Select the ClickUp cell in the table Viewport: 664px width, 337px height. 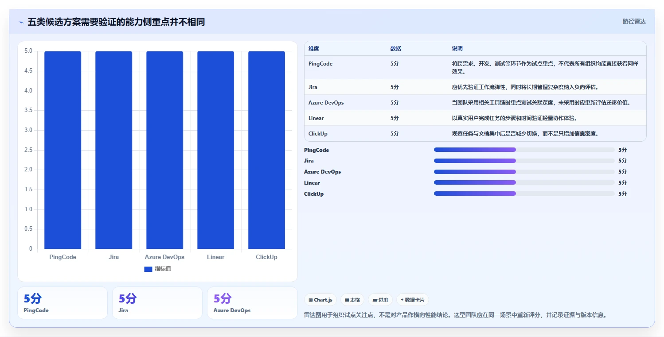318,134
